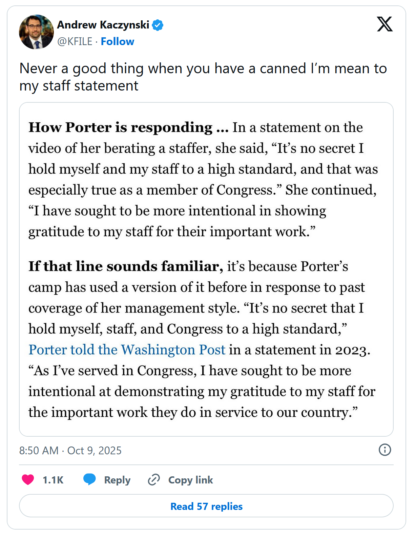Click the If that line sounds familiar text

125,266
